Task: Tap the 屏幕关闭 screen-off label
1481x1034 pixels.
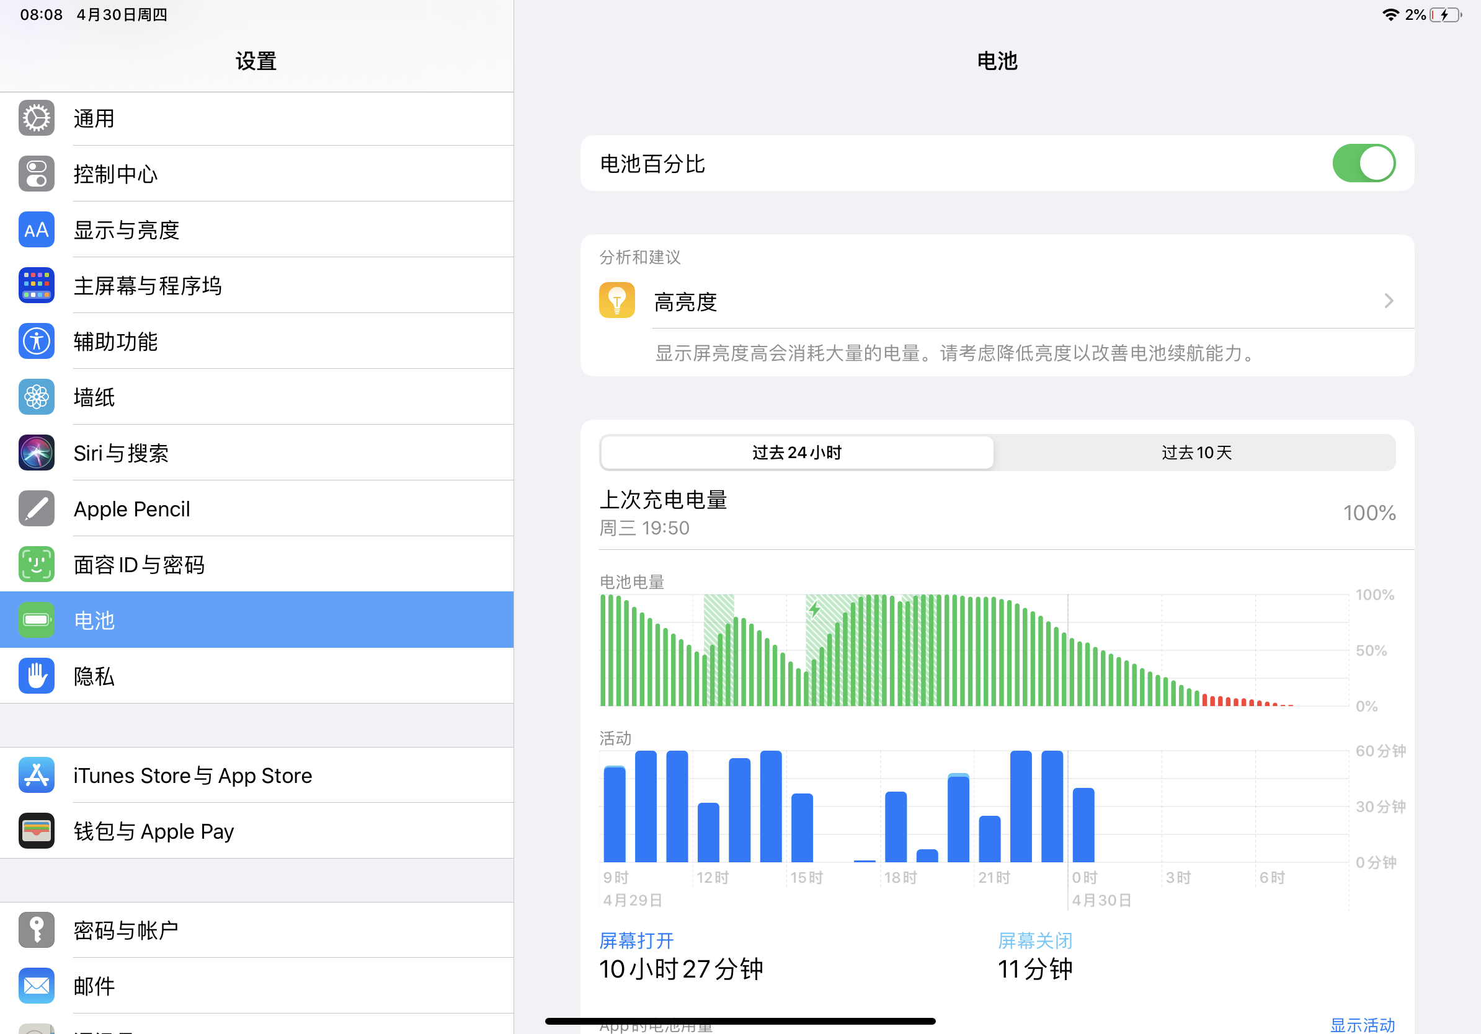Action: point(1034,940)
